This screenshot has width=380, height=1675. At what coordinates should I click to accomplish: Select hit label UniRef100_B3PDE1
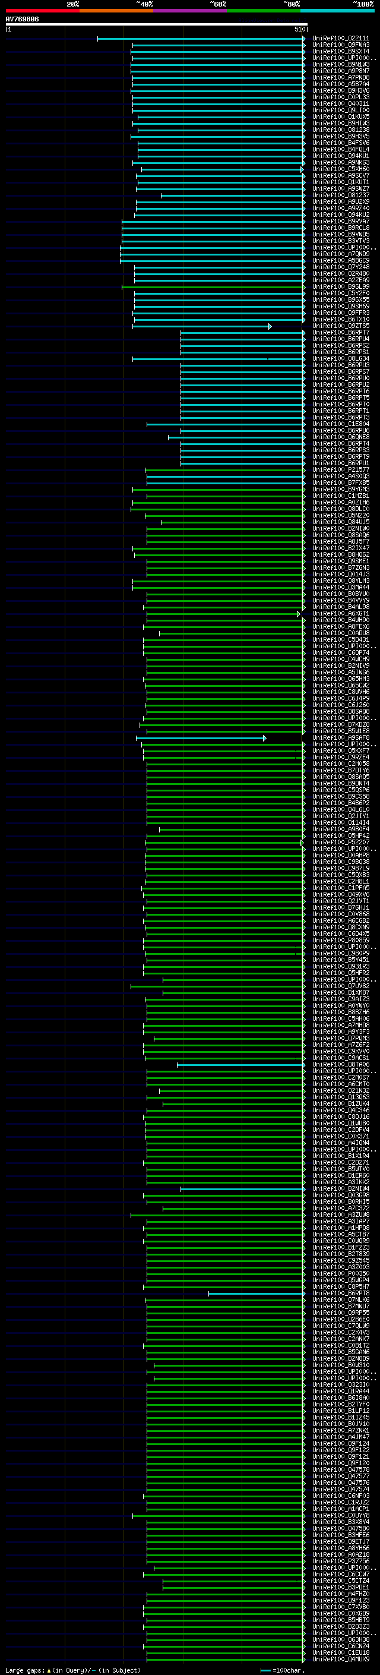coord(341,1587)
